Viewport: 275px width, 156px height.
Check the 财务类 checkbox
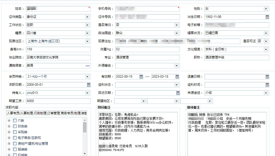[x=15, y=126]
